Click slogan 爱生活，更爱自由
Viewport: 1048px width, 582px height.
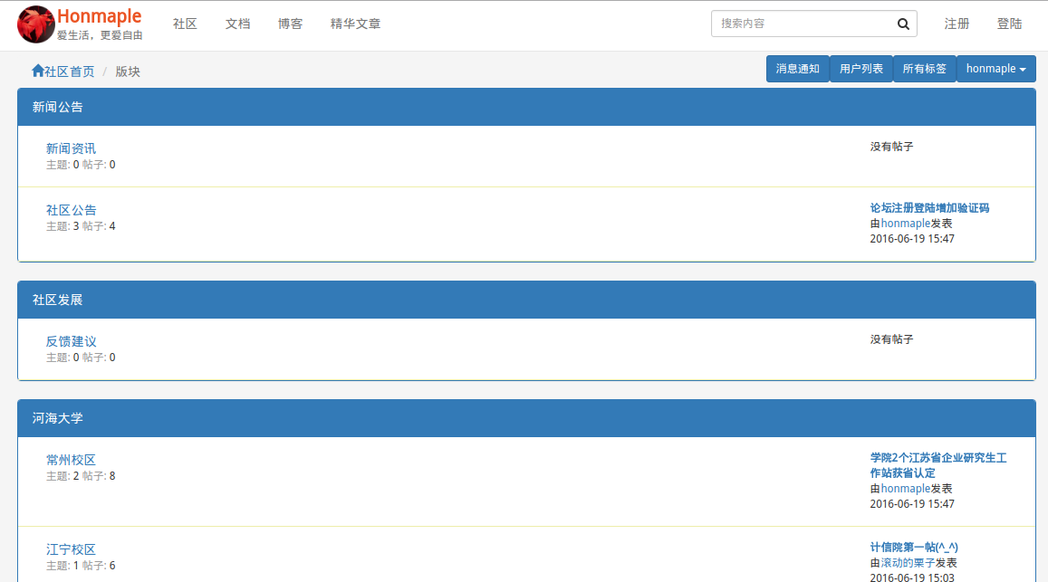point(100,35)
